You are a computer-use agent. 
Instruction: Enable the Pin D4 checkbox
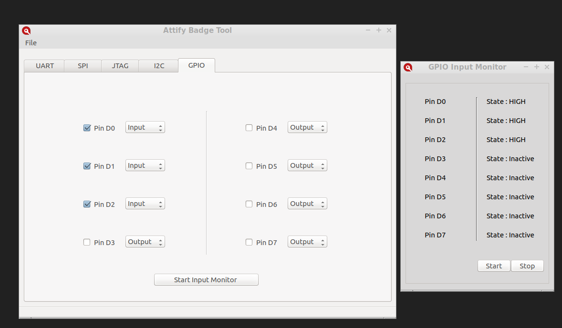(x=249, y=128)
